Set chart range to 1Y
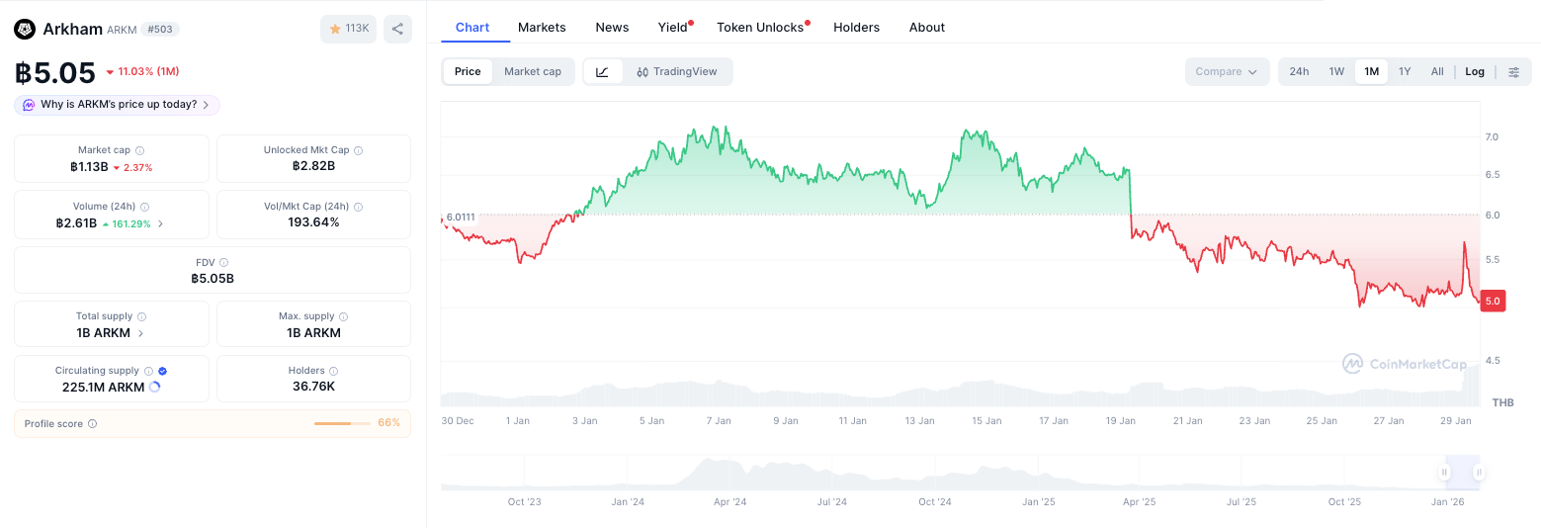 click(1405, 71)
